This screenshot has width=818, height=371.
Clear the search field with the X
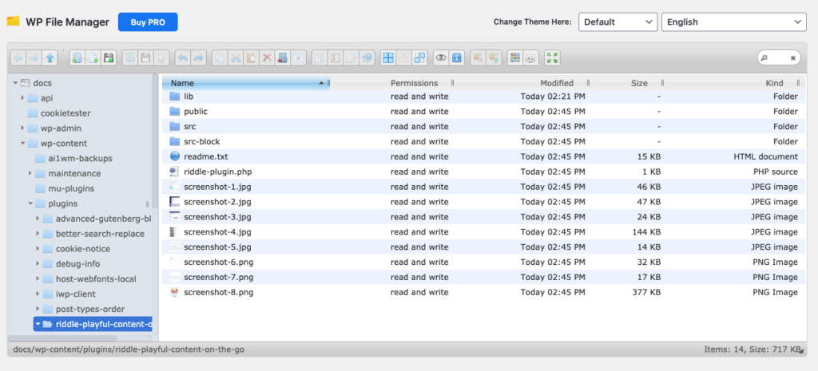(793, 58)
